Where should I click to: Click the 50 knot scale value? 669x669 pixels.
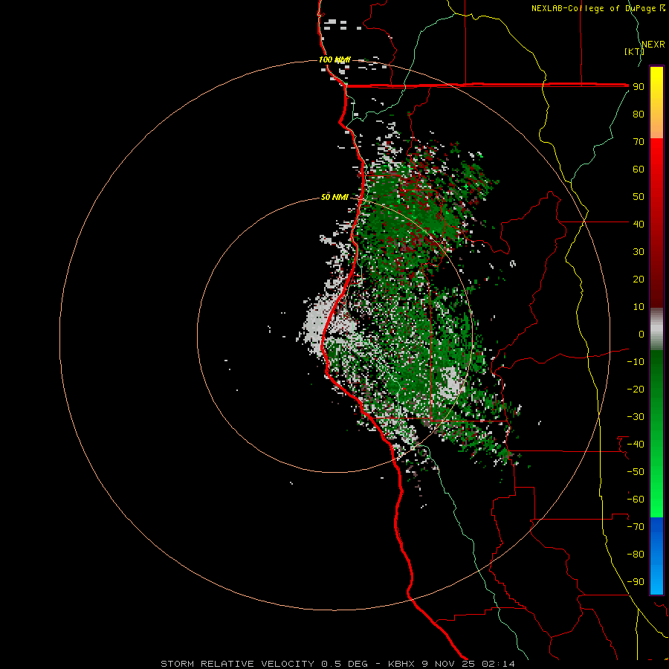click(x=639, y=197)
